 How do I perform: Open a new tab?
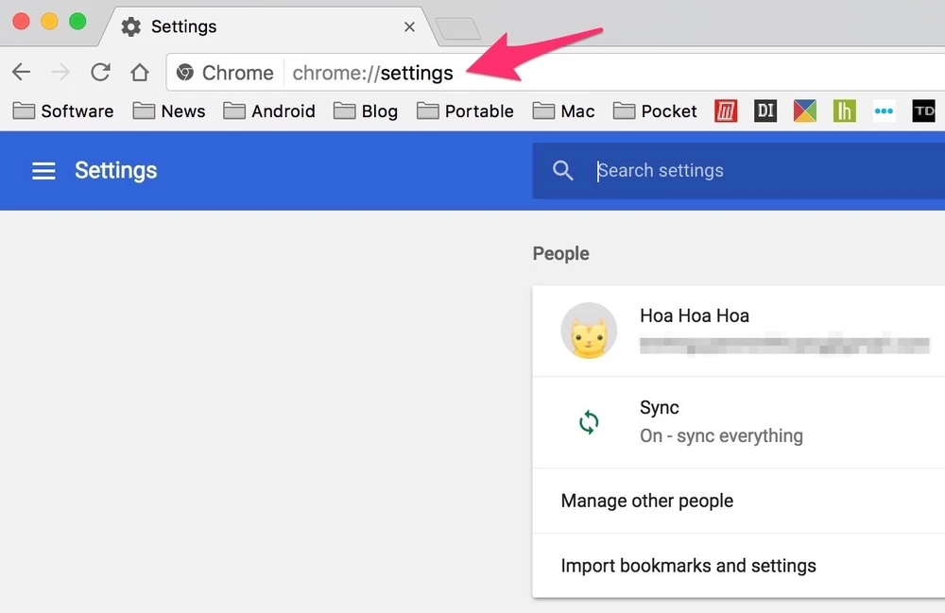[x=458, y=28]
